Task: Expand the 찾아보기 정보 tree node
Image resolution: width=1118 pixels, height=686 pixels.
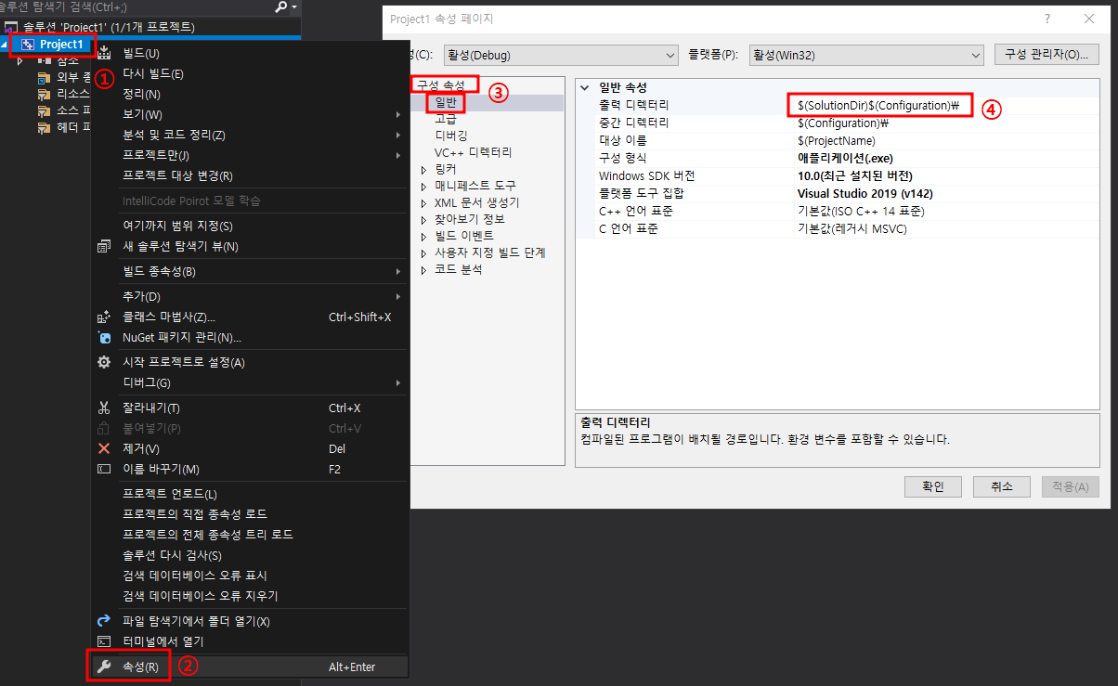Action: (x=424, y=219)
